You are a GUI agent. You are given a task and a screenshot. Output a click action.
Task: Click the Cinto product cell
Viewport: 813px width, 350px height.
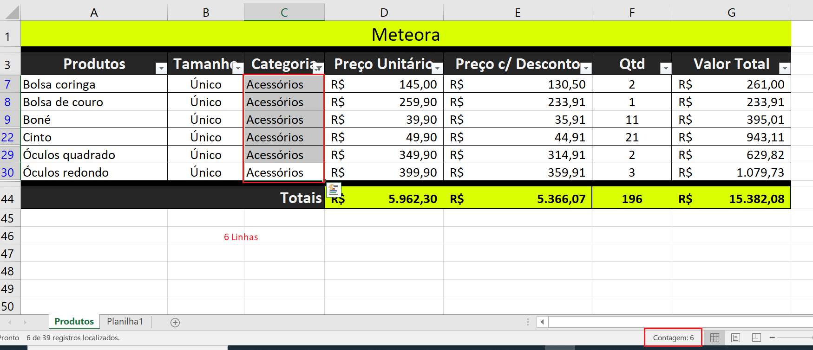coord(94,137)
